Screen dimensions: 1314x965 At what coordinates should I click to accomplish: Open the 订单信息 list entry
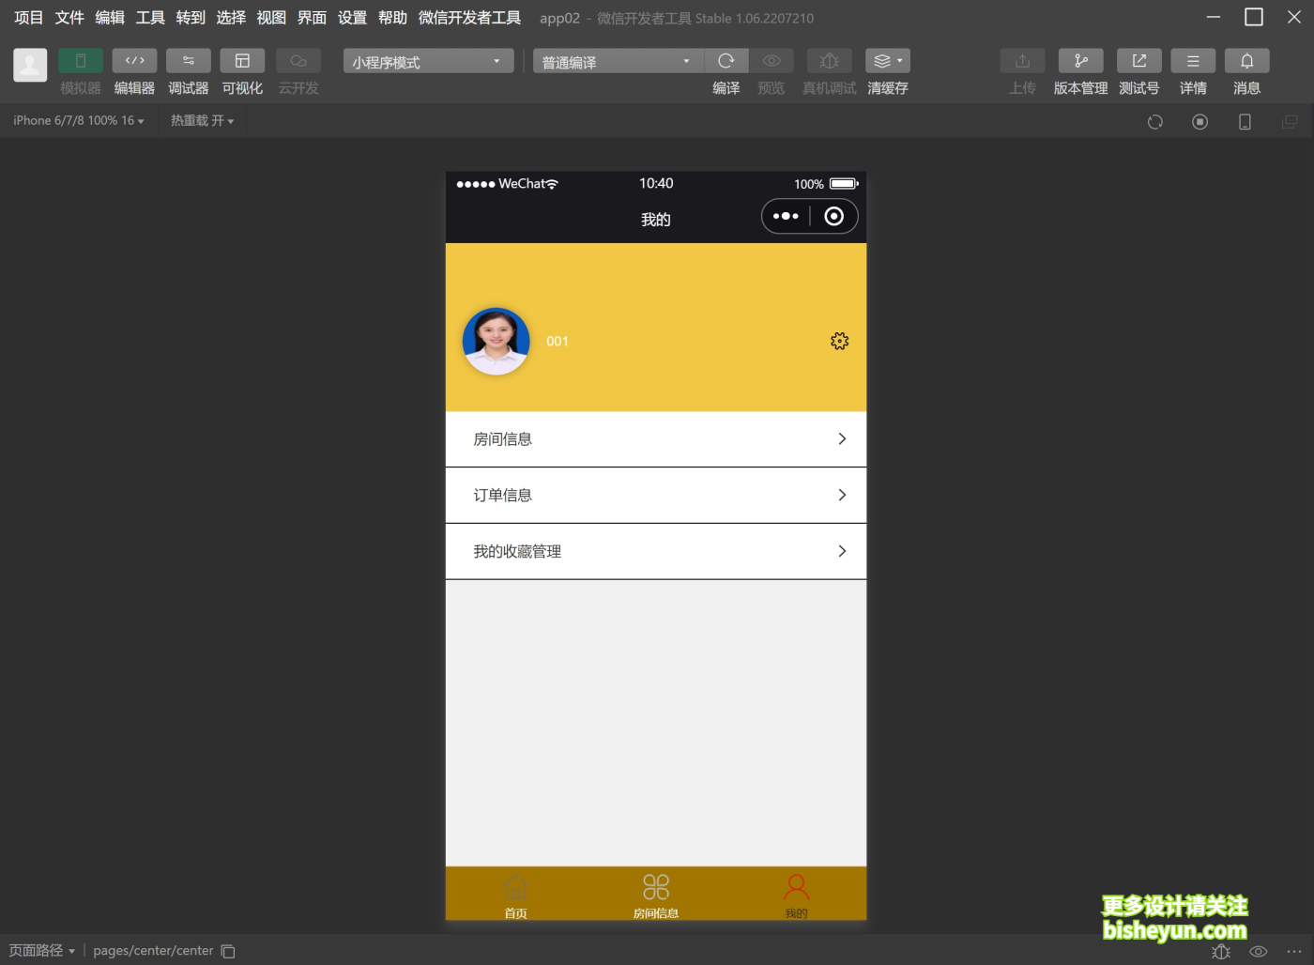tap(655, 496)
